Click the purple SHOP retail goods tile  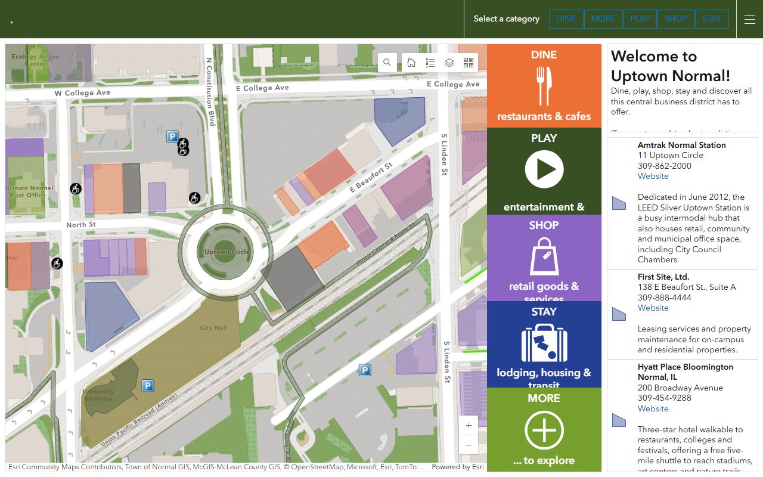click(x=544, y=258)
